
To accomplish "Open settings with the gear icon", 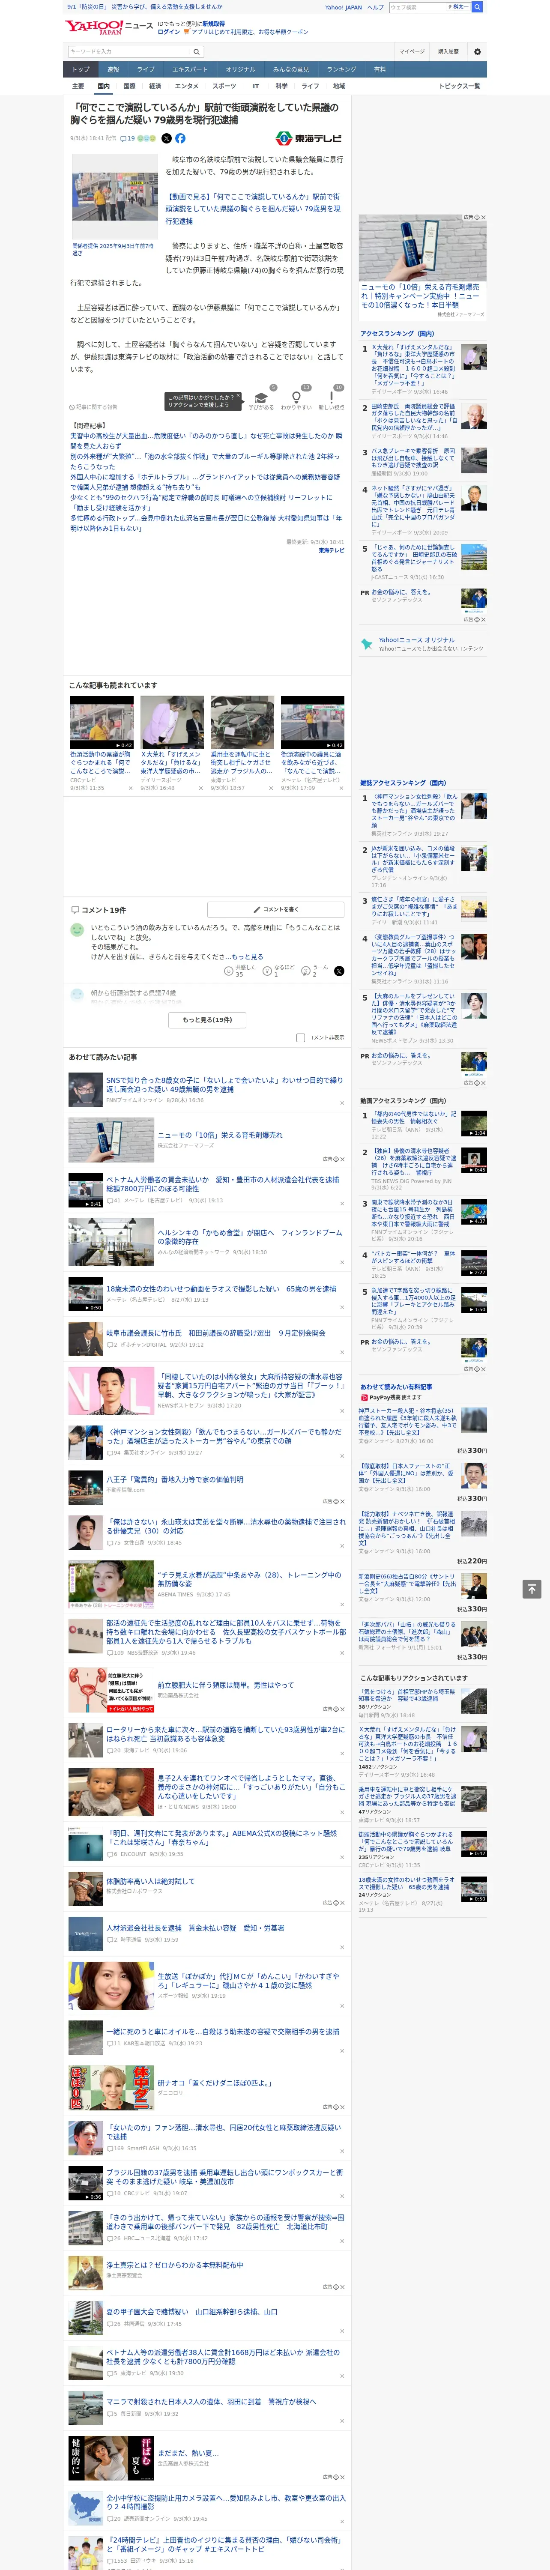I will pos(477,52).
